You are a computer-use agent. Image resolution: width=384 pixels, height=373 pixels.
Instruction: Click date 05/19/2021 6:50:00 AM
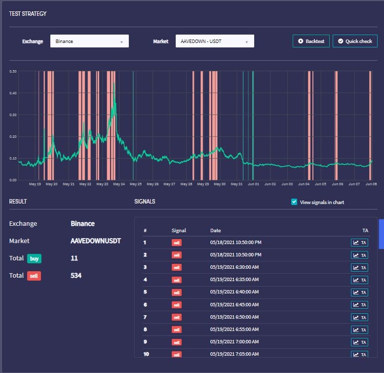[x=234, y=317]
